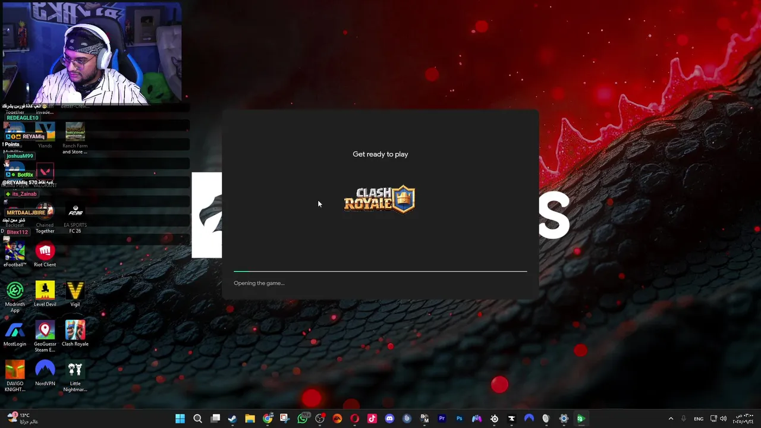Click Bitex112 username in chat overlay
The image size is (761, 428).
(17, 232)
